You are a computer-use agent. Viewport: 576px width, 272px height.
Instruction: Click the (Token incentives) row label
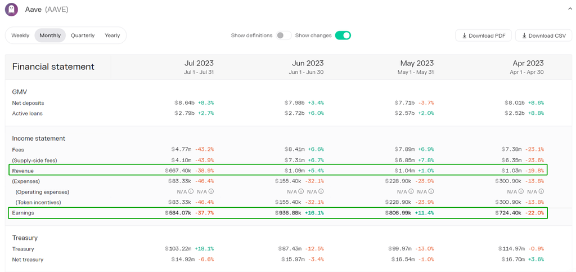pos(38,202)
